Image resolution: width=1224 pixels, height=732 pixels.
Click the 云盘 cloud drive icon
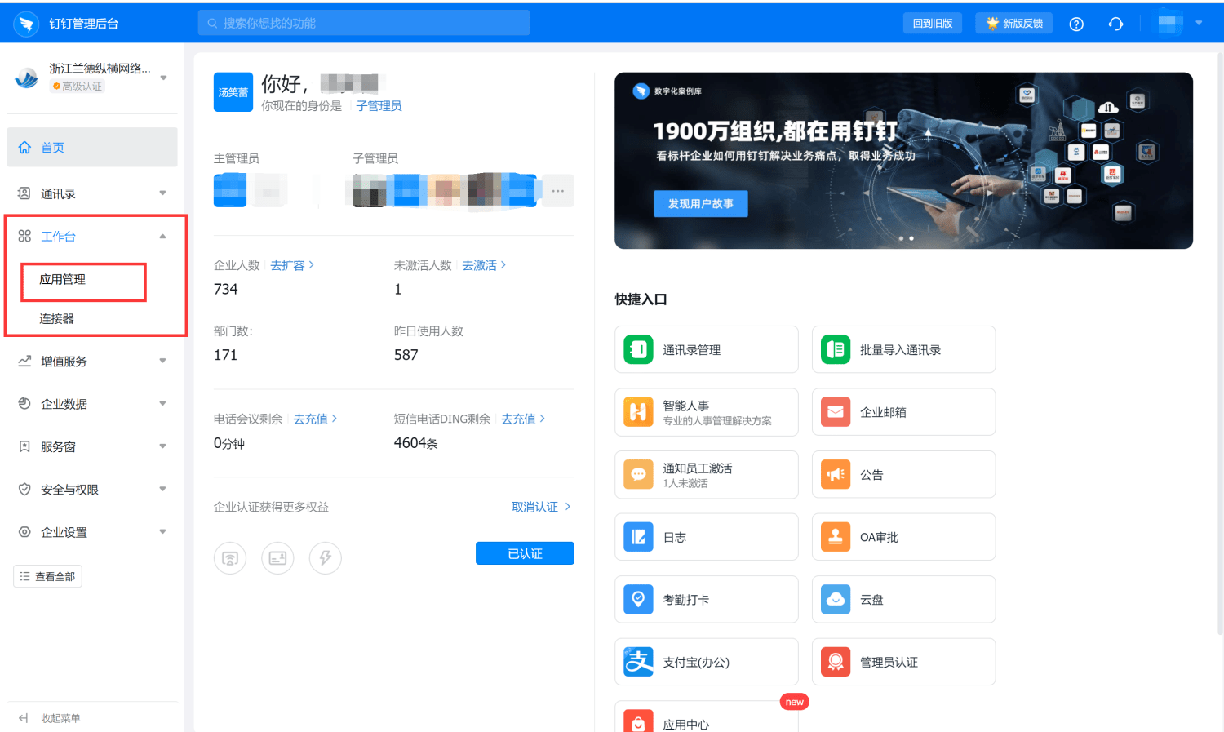pos(835,599)
